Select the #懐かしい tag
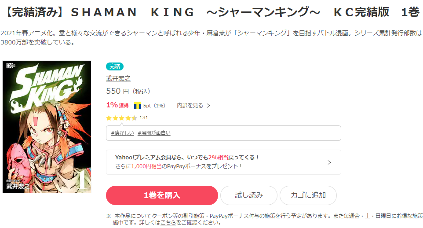Viewport: 423px width, 228px height. click(121, 133)
